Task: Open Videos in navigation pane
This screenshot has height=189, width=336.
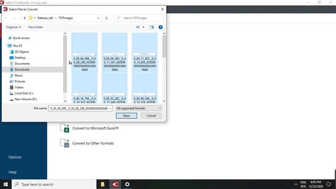Action: point(19,88)
